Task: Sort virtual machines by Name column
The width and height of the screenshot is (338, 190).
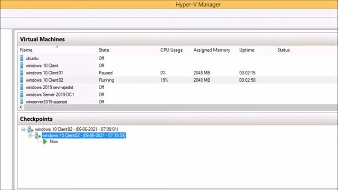Action: pos(26,50)
